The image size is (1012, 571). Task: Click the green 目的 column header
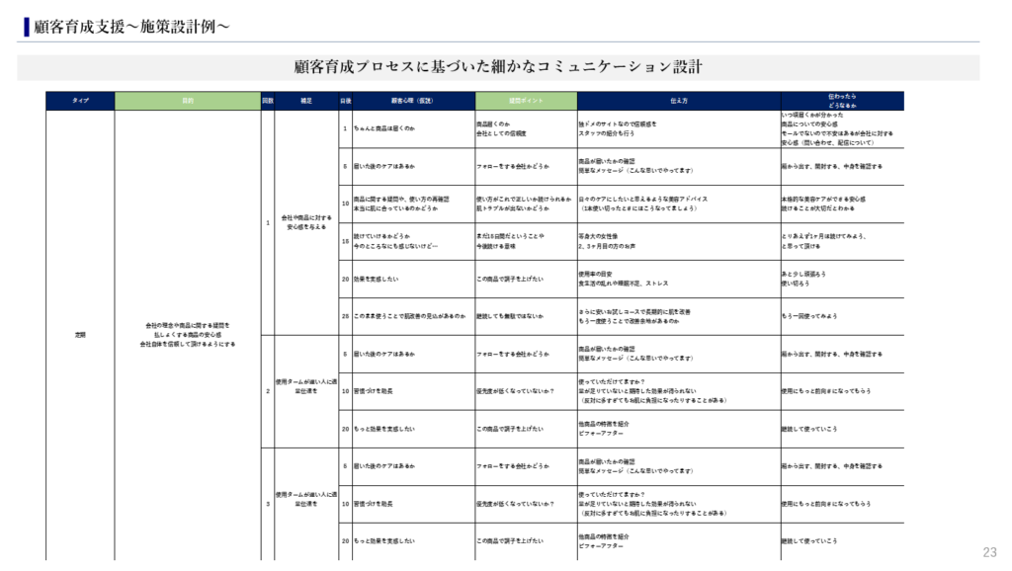coord(188,101)
